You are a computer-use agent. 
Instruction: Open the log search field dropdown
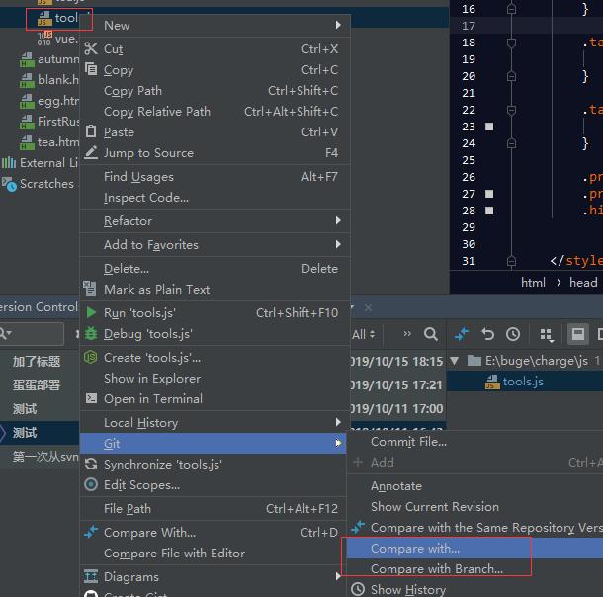pos(6,333)
